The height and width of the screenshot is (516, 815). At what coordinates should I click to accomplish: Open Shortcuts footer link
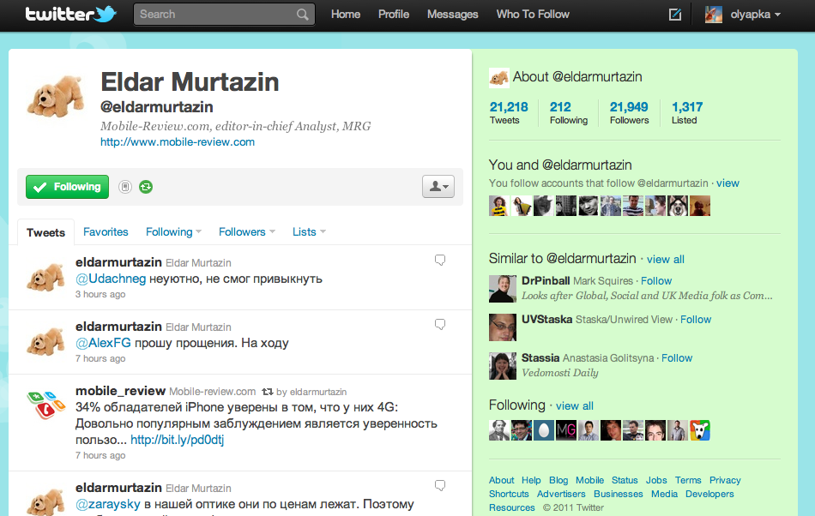(x=509, y=494)
